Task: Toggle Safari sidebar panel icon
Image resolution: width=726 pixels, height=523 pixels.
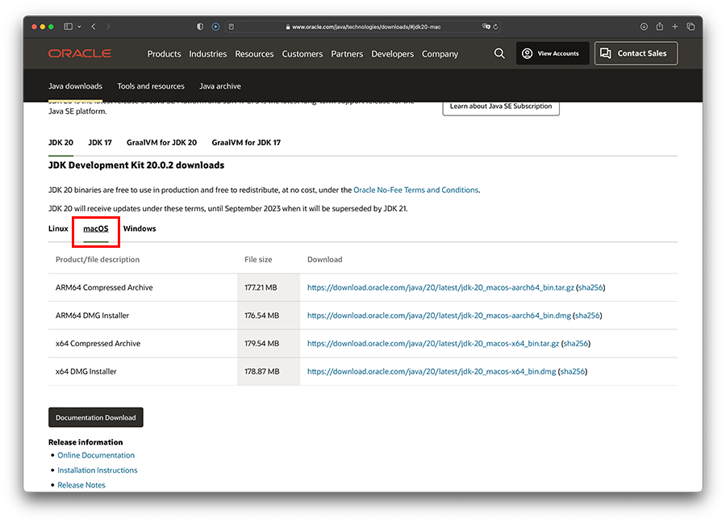Action: 68,27
